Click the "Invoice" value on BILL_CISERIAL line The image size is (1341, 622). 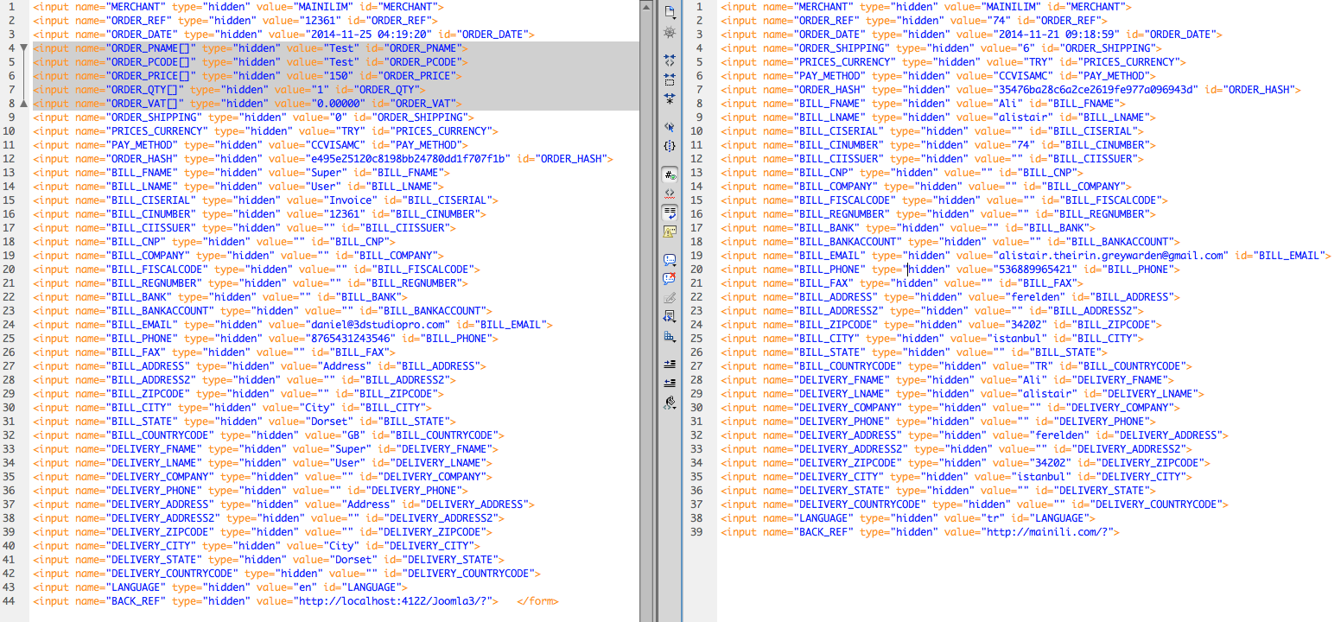click(349, 200)
